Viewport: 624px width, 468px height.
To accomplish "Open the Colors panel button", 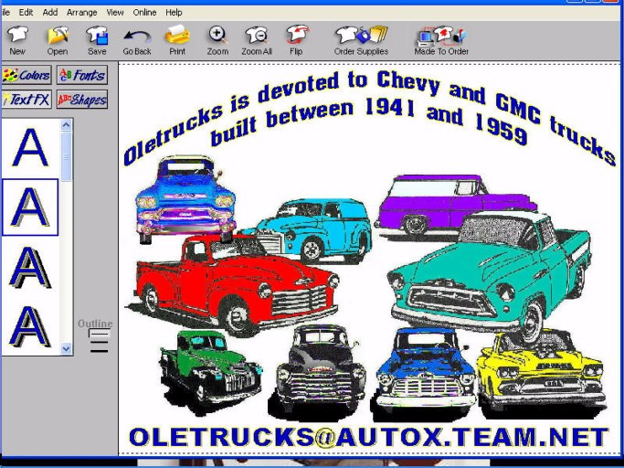I will [x=26, y=75].
